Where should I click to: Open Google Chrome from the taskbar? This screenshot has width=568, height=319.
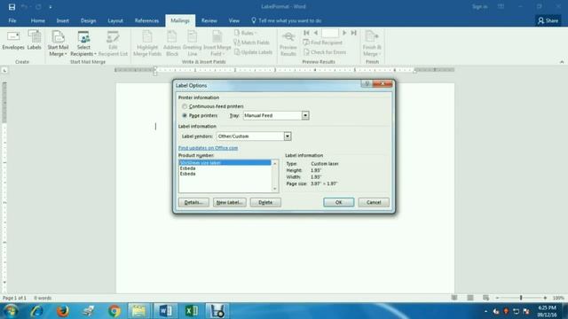point(114,311)
